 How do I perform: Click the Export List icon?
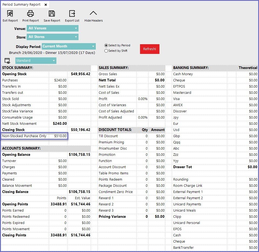(72, 14)
